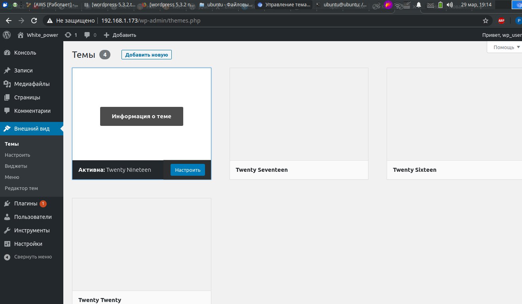
Task: Open the Привет, wp_user account menu
Action: (x=502, y=35)
